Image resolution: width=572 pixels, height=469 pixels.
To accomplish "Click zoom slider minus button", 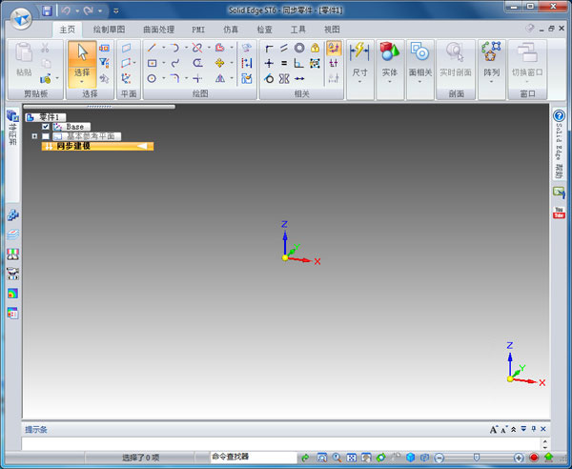I will [x=439, y=458].
